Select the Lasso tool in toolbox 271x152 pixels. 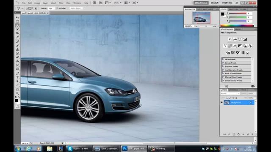point(17,25)
